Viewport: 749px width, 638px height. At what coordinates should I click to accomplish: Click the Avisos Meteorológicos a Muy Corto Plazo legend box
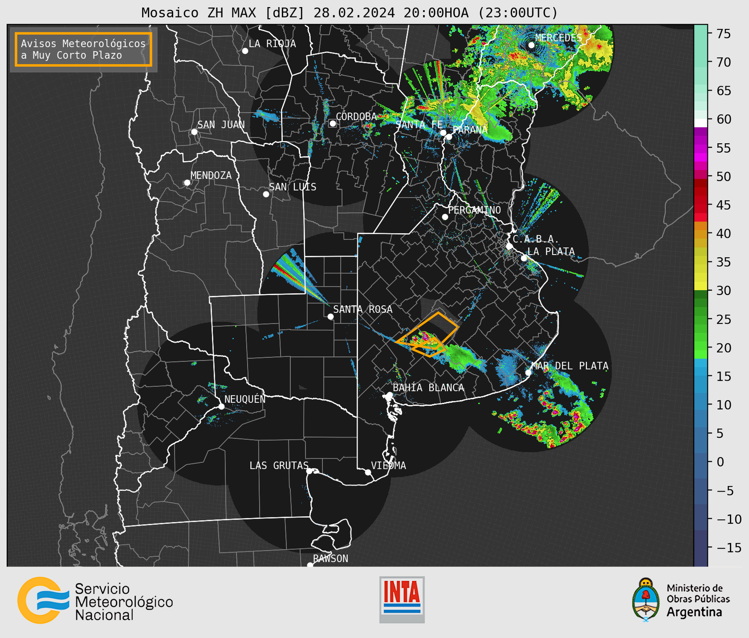(83, 49)
